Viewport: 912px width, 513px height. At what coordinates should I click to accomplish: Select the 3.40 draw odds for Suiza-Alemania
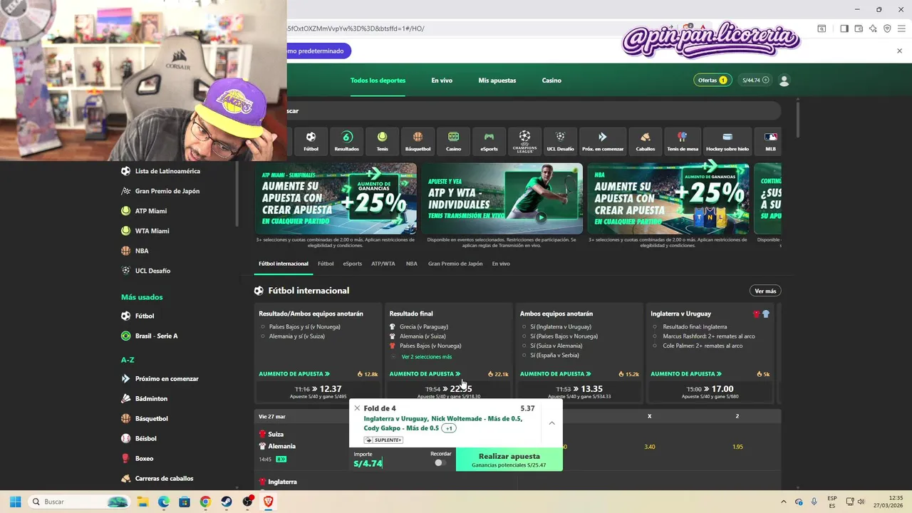tap(649, 447)
